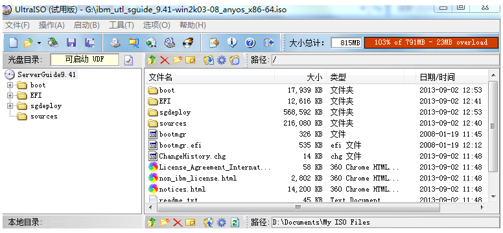The image size is (503, 233).
Task: Click the disc properties checkmark icon
Action: [128, 60]
